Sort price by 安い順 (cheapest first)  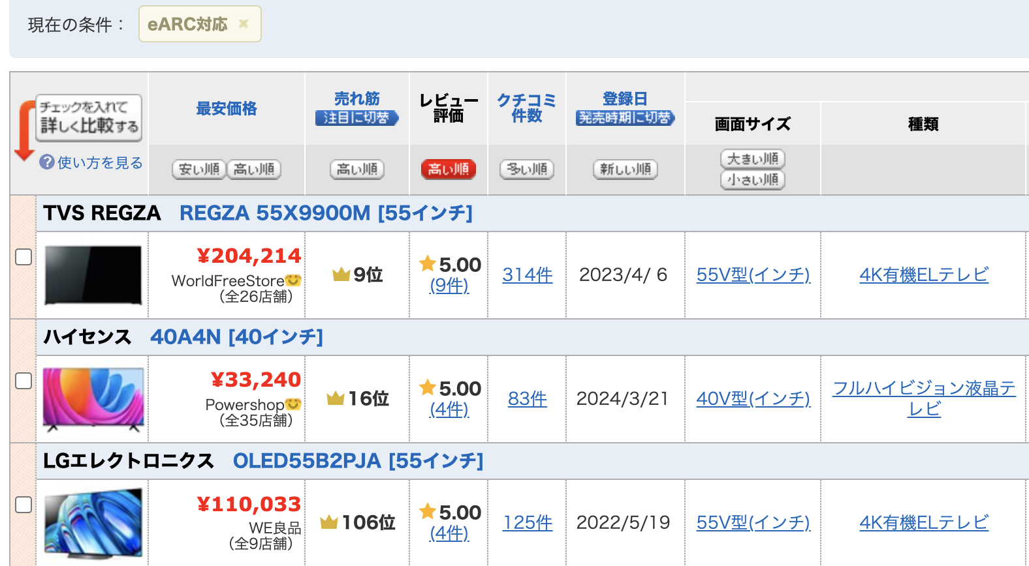click(x=199, y=170)
